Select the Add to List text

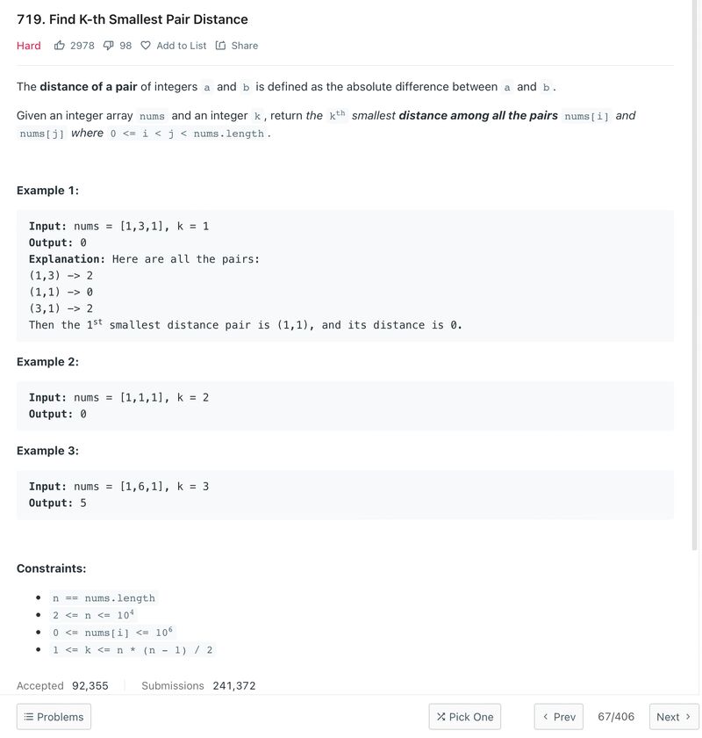point(182,46)
